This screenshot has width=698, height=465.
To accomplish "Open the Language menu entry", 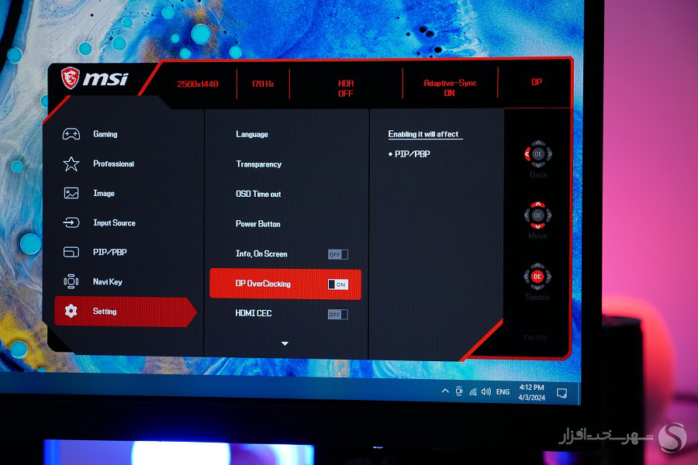I will 252,134.
